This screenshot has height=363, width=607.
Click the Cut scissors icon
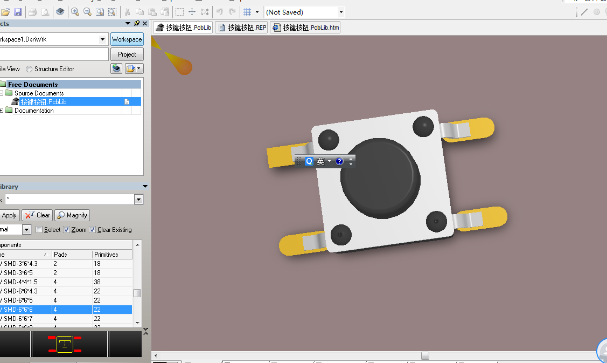127,12
